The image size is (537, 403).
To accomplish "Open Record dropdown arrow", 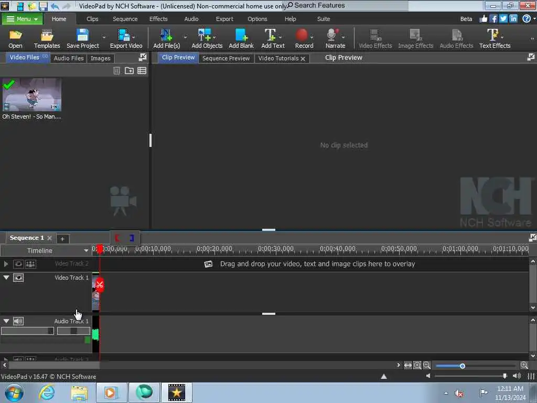I will 312,37.
